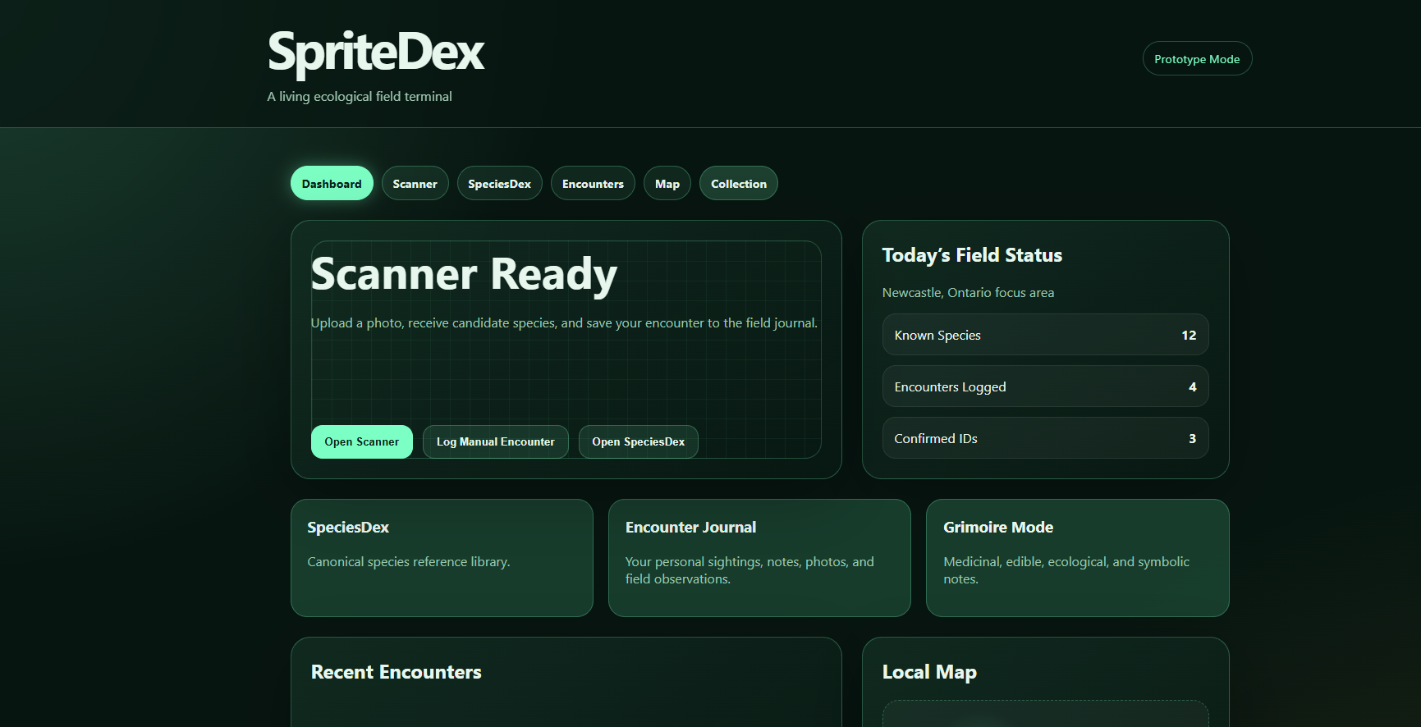This screenshot has height=727, width=1421.
Task: Click the SpriteDex logo title
Action: point(376,53)
